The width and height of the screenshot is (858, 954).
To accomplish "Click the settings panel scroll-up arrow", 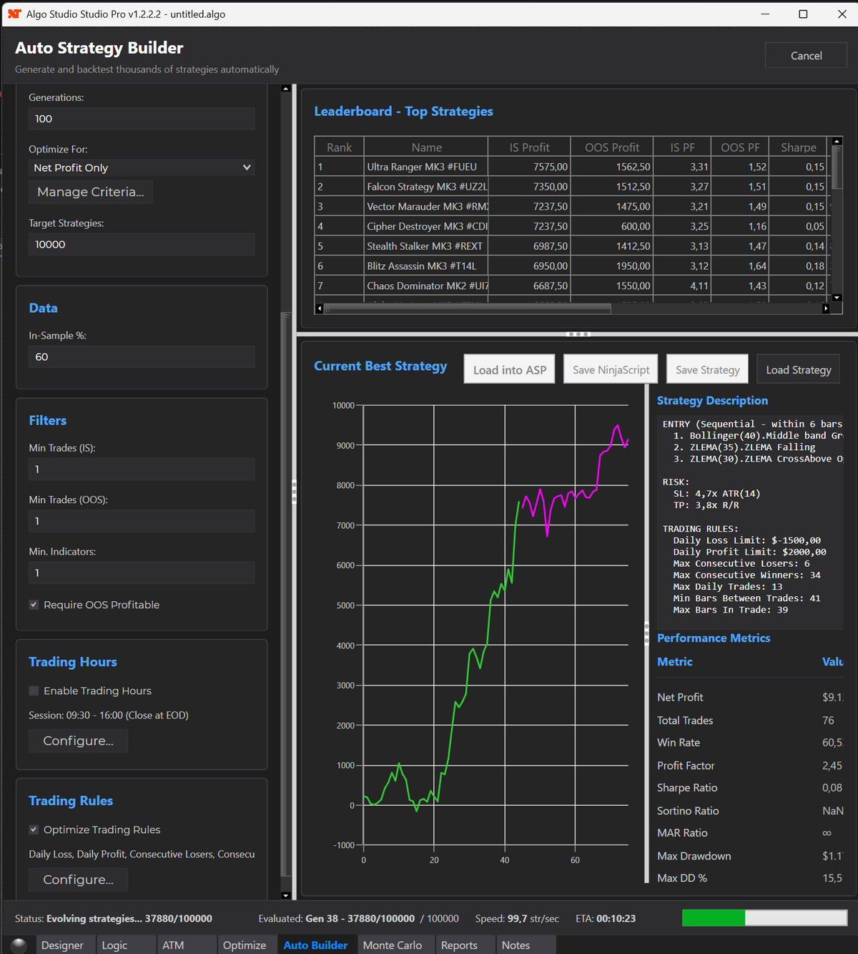I will click(286, 89).
